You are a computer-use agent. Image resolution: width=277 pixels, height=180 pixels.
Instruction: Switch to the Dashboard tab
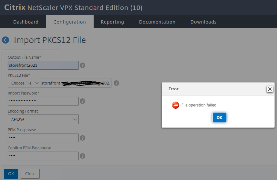tap(26, 22)
